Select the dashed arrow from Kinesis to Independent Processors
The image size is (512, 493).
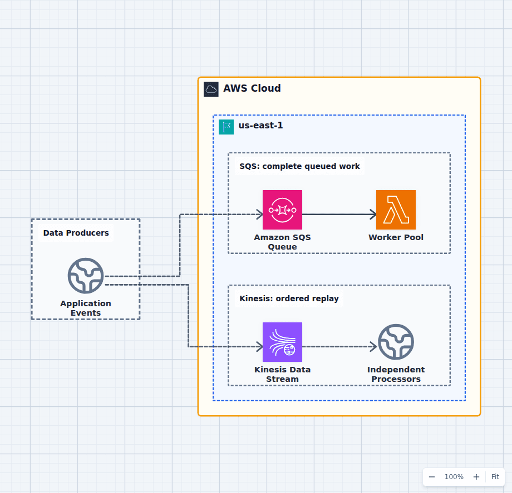(x=339, y=347)
